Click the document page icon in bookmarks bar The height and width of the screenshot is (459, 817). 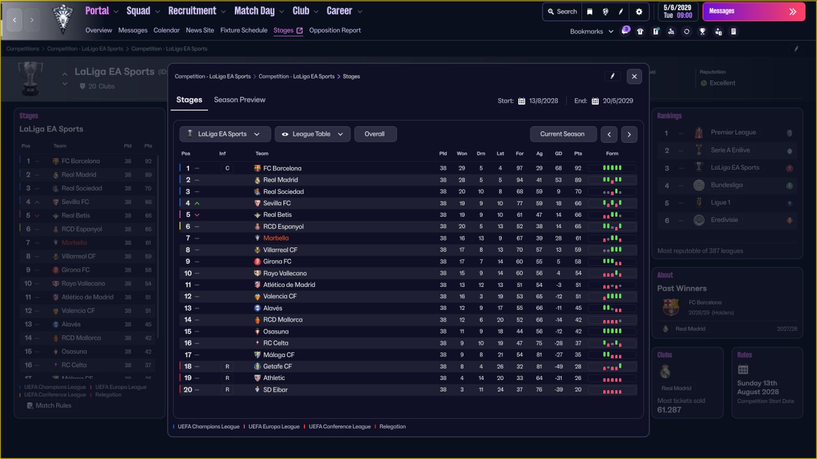[733, 31]
